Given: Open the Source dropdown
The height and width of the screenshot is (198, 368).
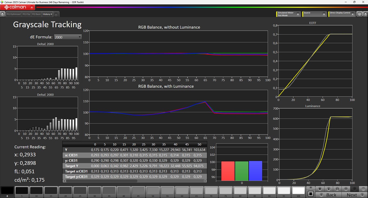Looking at the screenshot, I should click(314, 14).
